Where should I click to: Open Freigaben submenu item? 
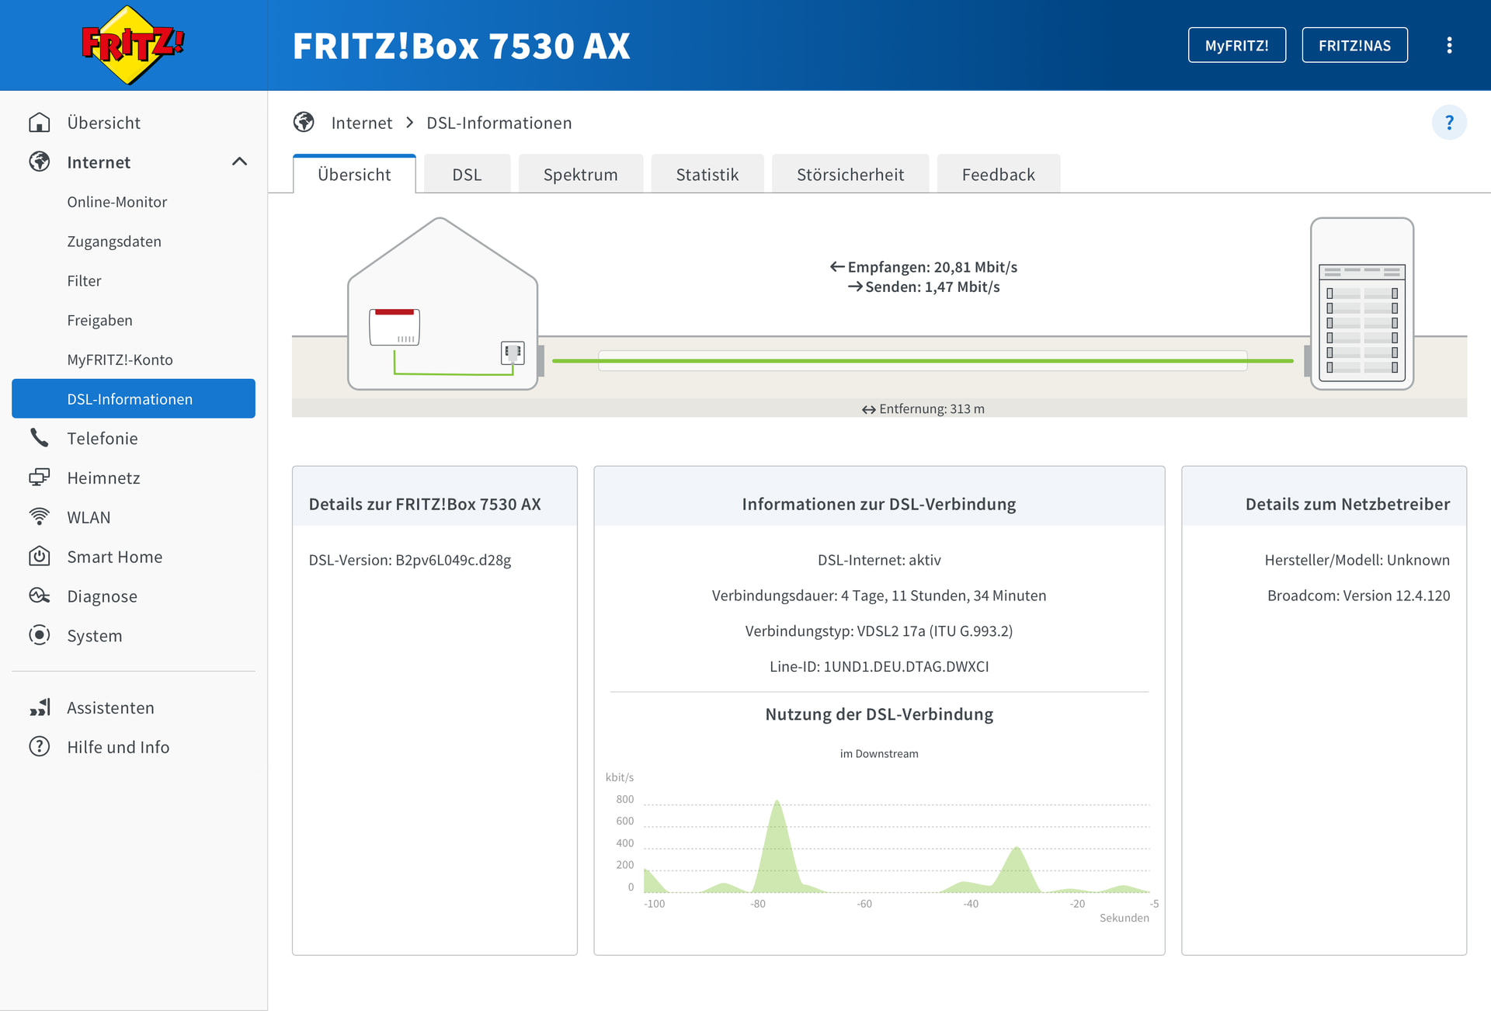tap(99, 321)
